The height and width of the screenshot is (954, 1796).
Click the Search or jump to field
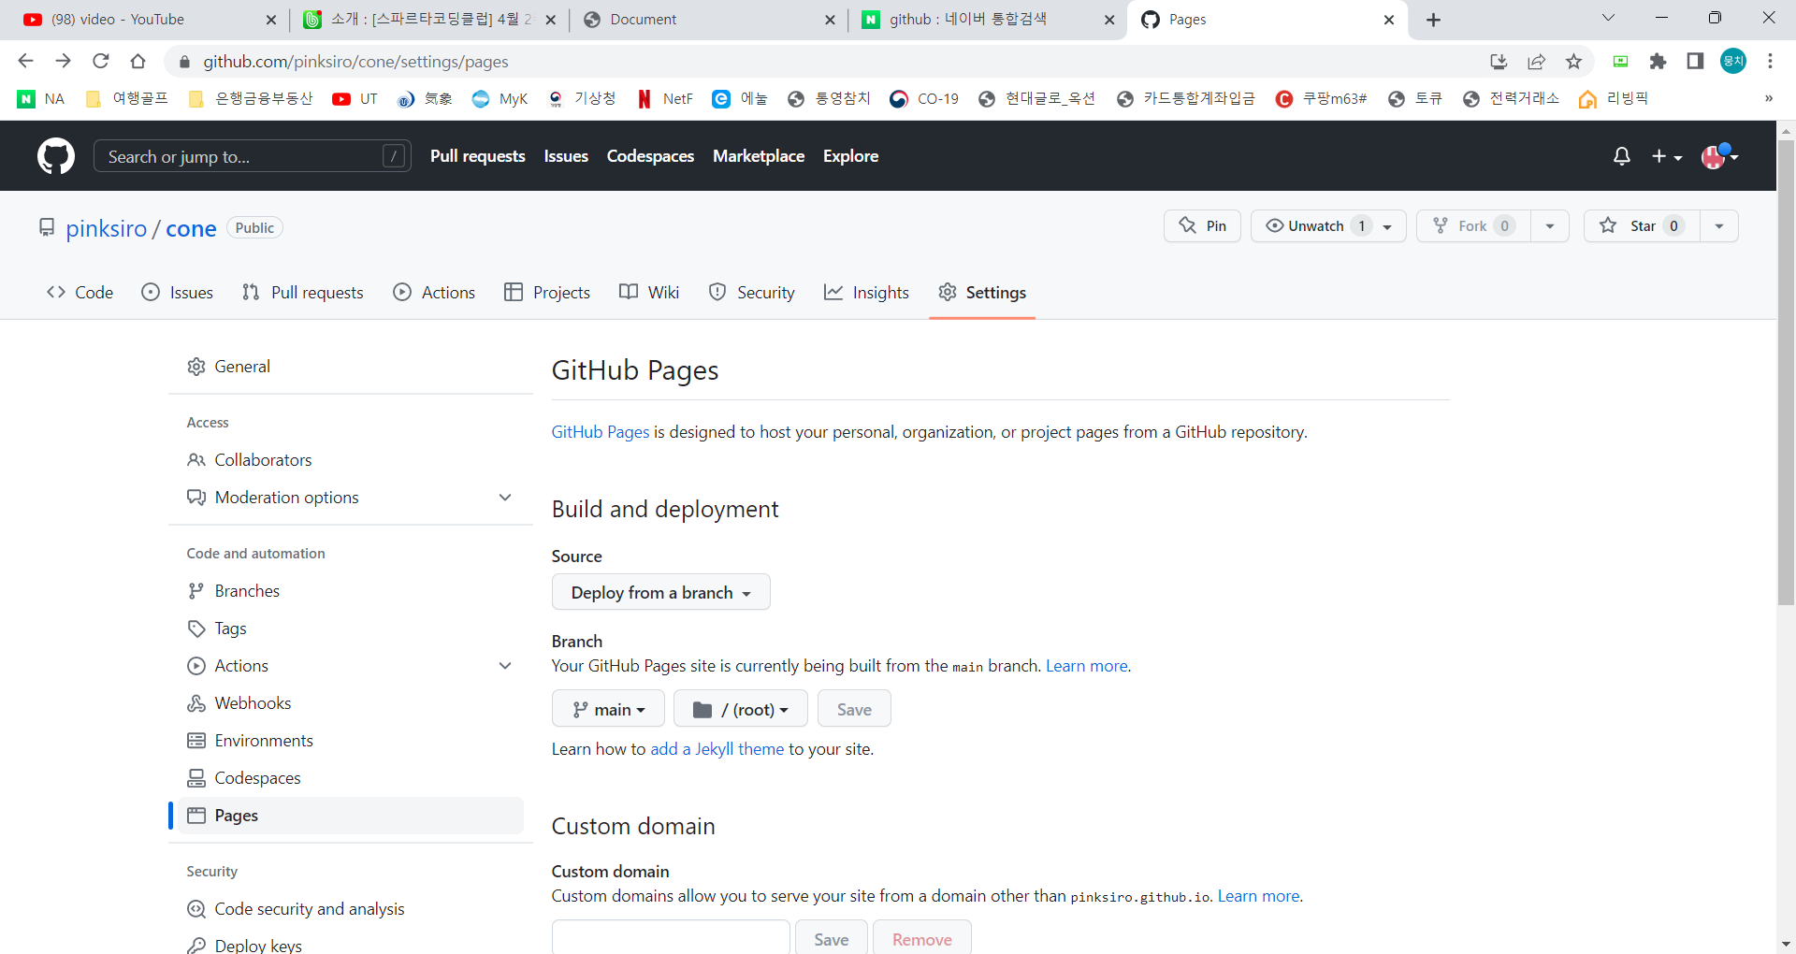(253, 156)
